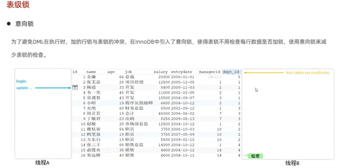Click the lock tables xxx read/write; text
347x168 pixels.
308,72
